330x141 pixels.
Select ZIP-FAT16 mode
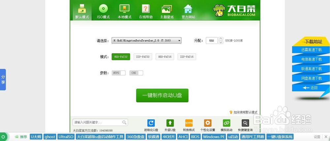187,57
